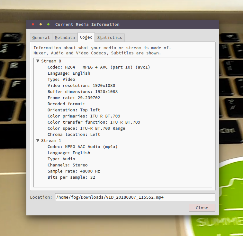Click the Location file path field
Image resolution: width=243 pixels, height=236 pixels.
(x=135, y=197)
